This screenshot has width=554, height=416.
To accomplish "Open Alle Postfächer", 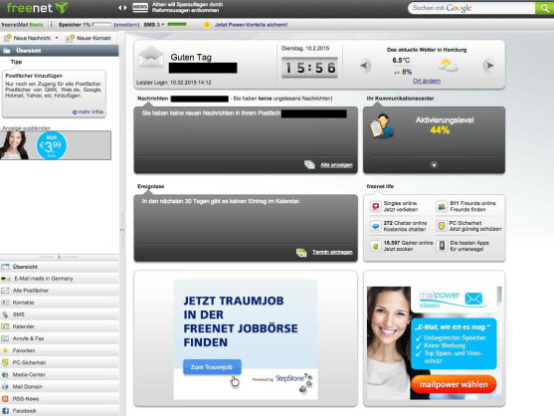I will coord(60,291).
